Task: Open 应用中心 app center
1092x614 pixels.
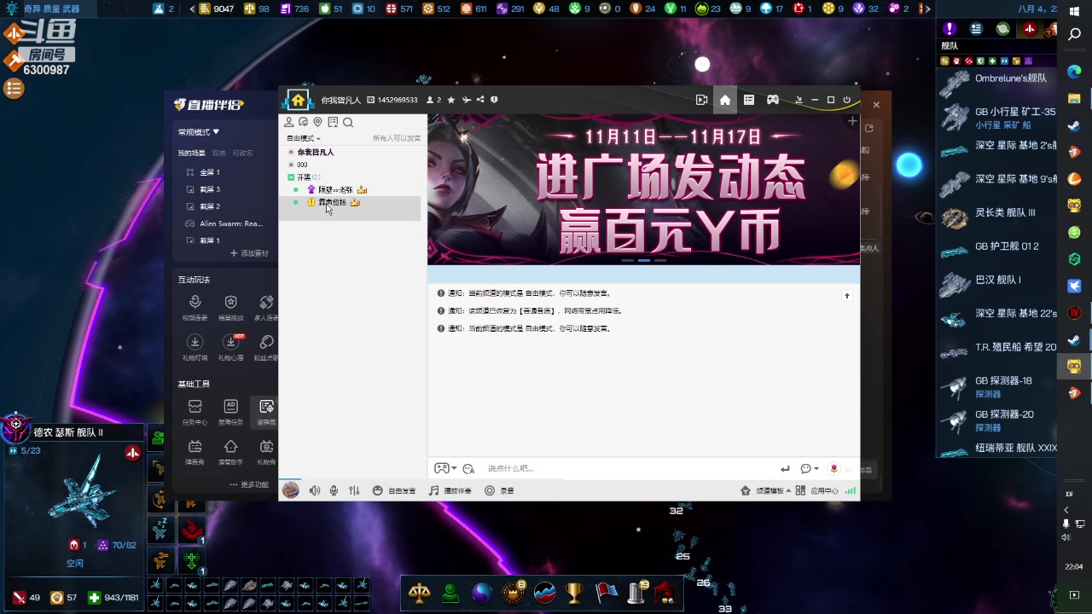Action: (818, 490)
